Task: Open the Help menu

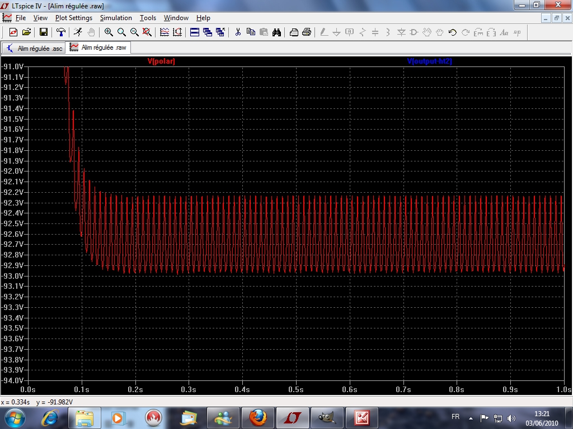Action: click(203, 17)
